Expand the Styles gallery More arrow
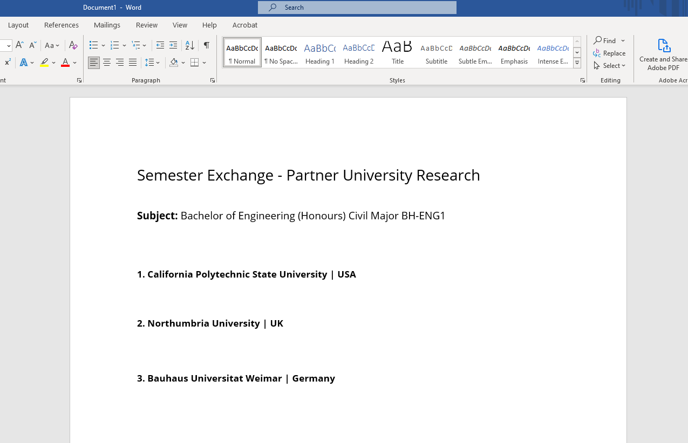 coord(577,63)
